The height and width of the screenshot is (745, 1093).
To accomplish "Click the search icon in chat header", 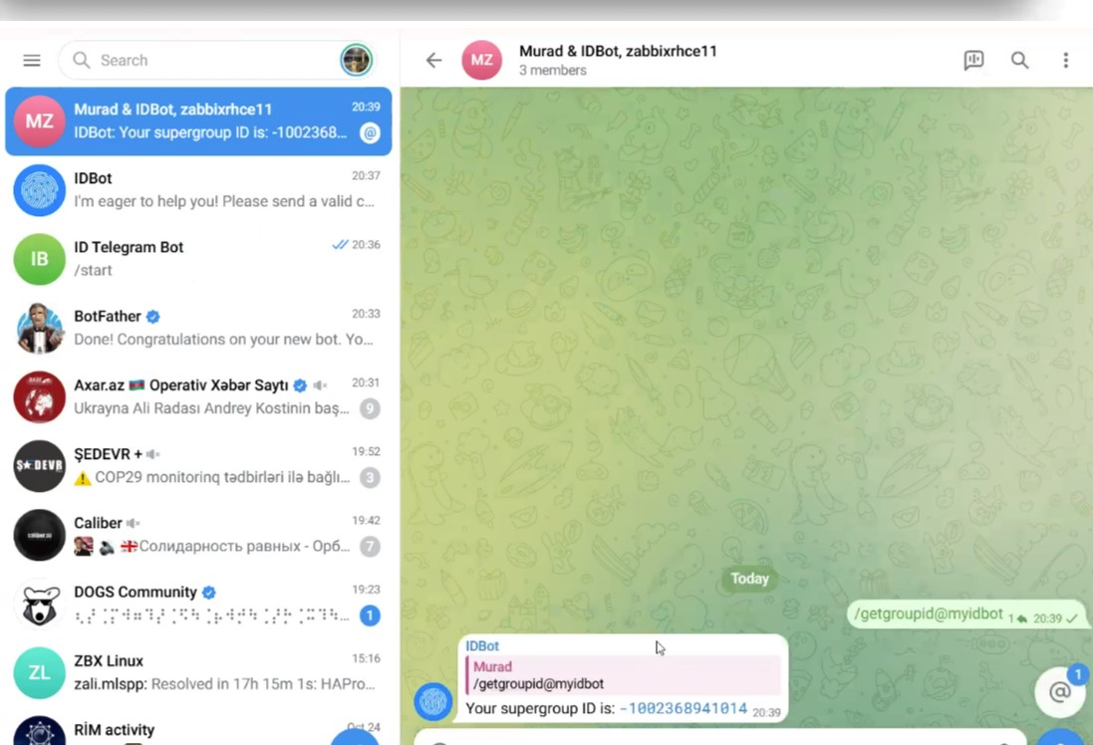I will click(1019, 61).
